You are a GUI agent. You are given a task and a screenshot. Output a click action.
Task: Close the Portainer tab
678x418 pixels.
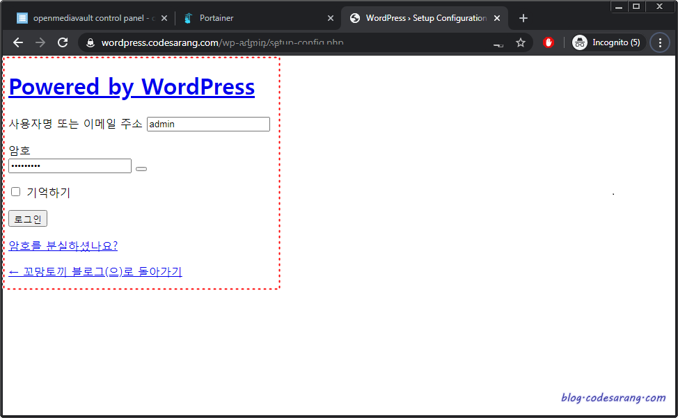click(x=331, y=18)
